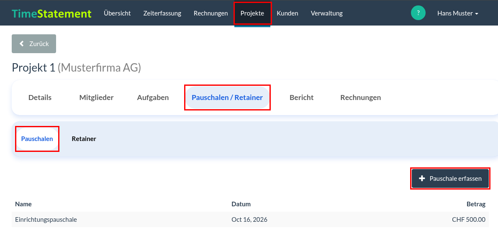
Task: Open the Verwaltung menu item
Action: pyautogui.click(x=327, y=13)
